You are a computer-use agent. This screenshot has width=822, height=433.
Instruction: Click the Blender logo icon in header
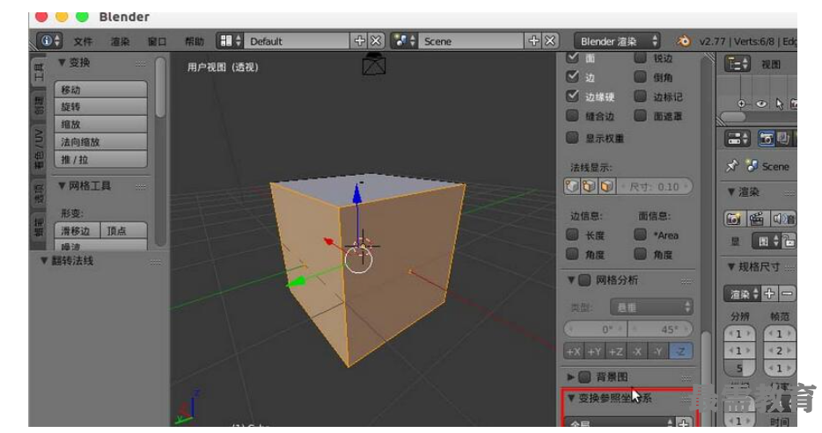tap(684, 40)
